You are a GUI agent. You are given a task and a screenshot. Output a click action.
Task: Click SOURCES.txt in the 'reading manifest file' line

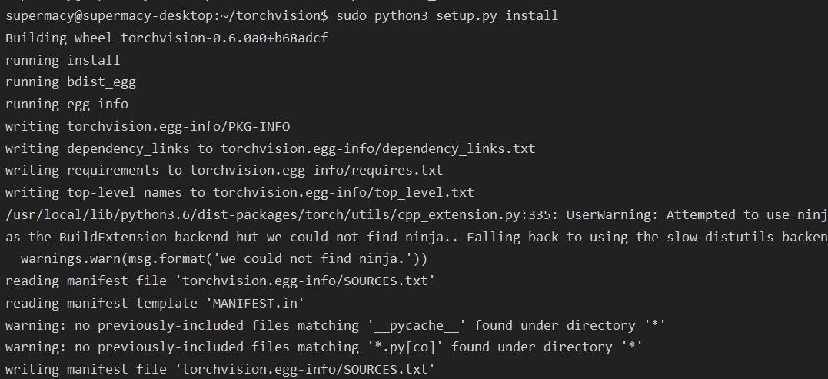tap(386, 281)
